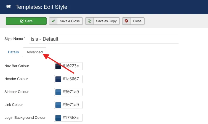Click the #10223e Nav Bar hex field
This screenshot has width=208, height=124.
tap(71, 66)
